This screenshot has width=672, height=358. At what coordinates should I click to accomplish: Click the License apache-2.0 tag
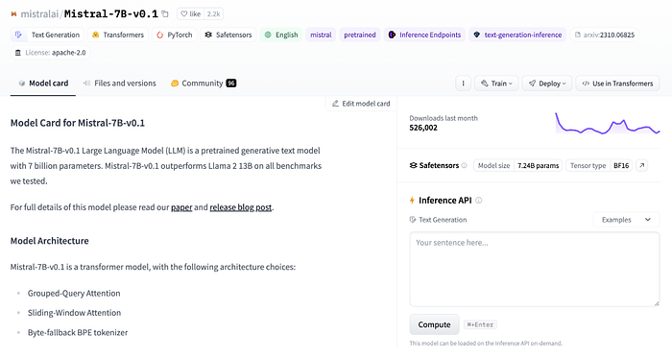point(50,53)
